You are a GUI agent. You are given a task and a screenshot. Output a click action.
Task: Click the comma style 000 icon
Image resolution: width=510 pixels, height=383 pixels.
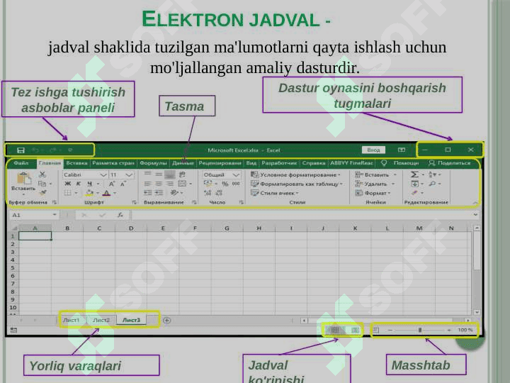(236, 184)
